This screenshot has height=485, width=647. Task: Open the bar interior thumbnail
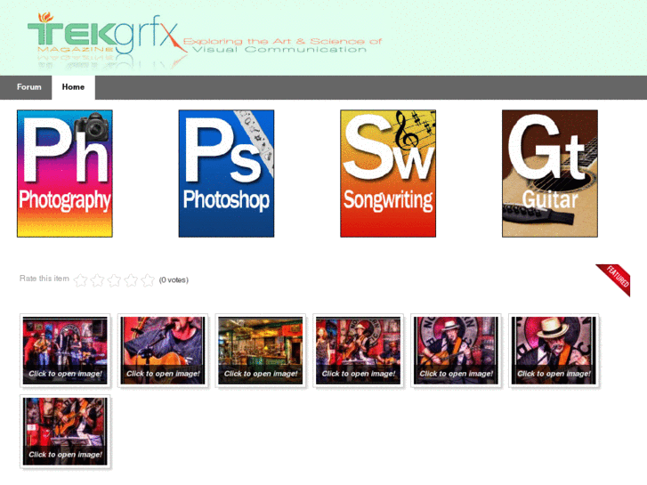click(261, 351)
